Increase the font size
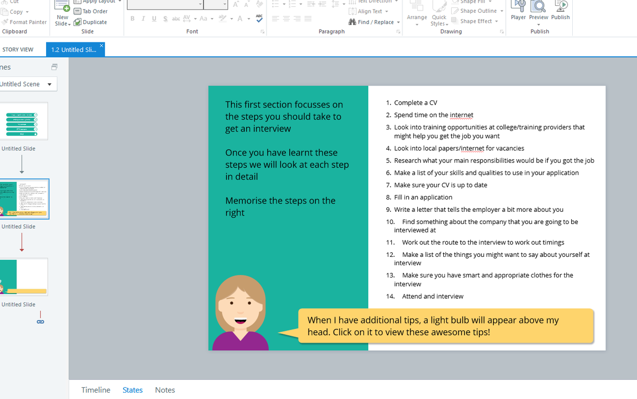The image size is (637, 399). click(236, 4)
